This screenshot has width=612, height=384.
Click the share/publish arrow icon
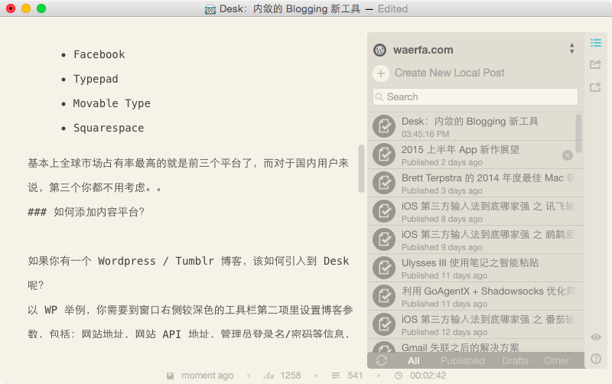(x=596, y=64)
